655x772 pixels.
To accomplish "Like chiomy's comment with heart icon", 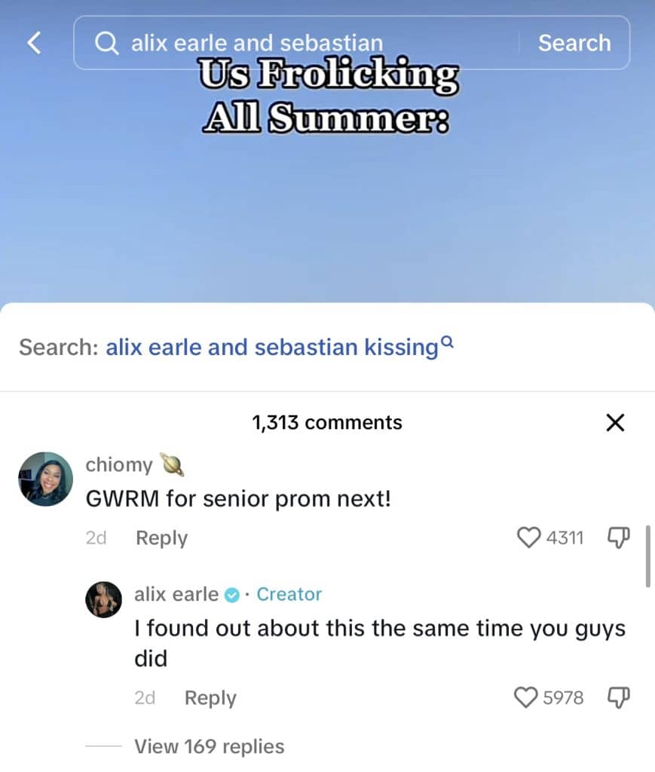I will click(528, 537).
